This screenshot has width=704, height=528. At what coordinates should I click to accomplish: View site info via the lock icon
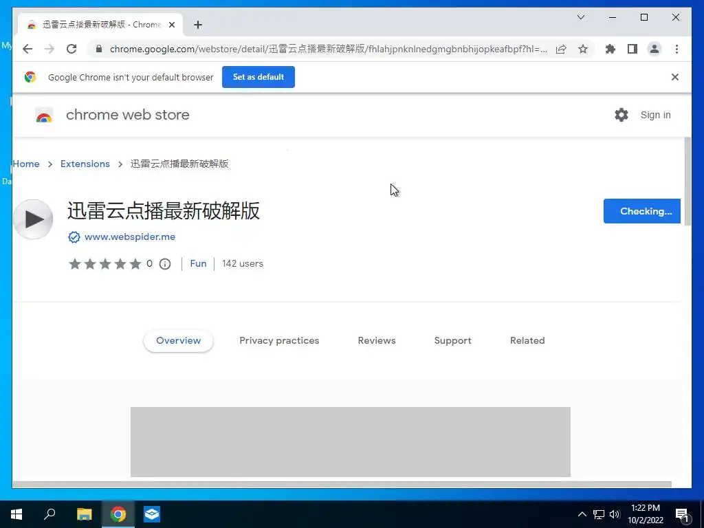(99, 49)
